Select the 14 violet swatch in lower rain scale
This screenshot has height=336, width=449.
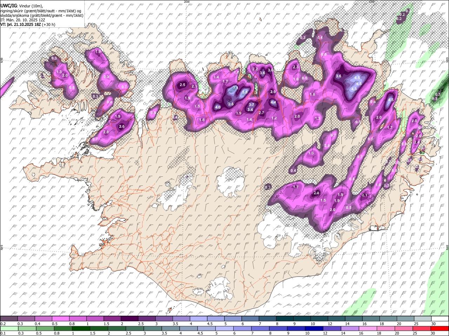[x=350, y=328]
